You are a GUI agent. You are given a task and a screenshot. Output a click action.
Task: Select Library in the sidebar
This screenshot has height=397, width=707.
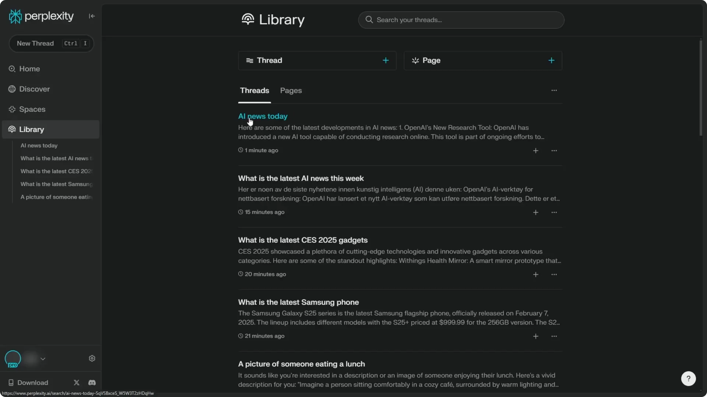click(x=31, y=129)
